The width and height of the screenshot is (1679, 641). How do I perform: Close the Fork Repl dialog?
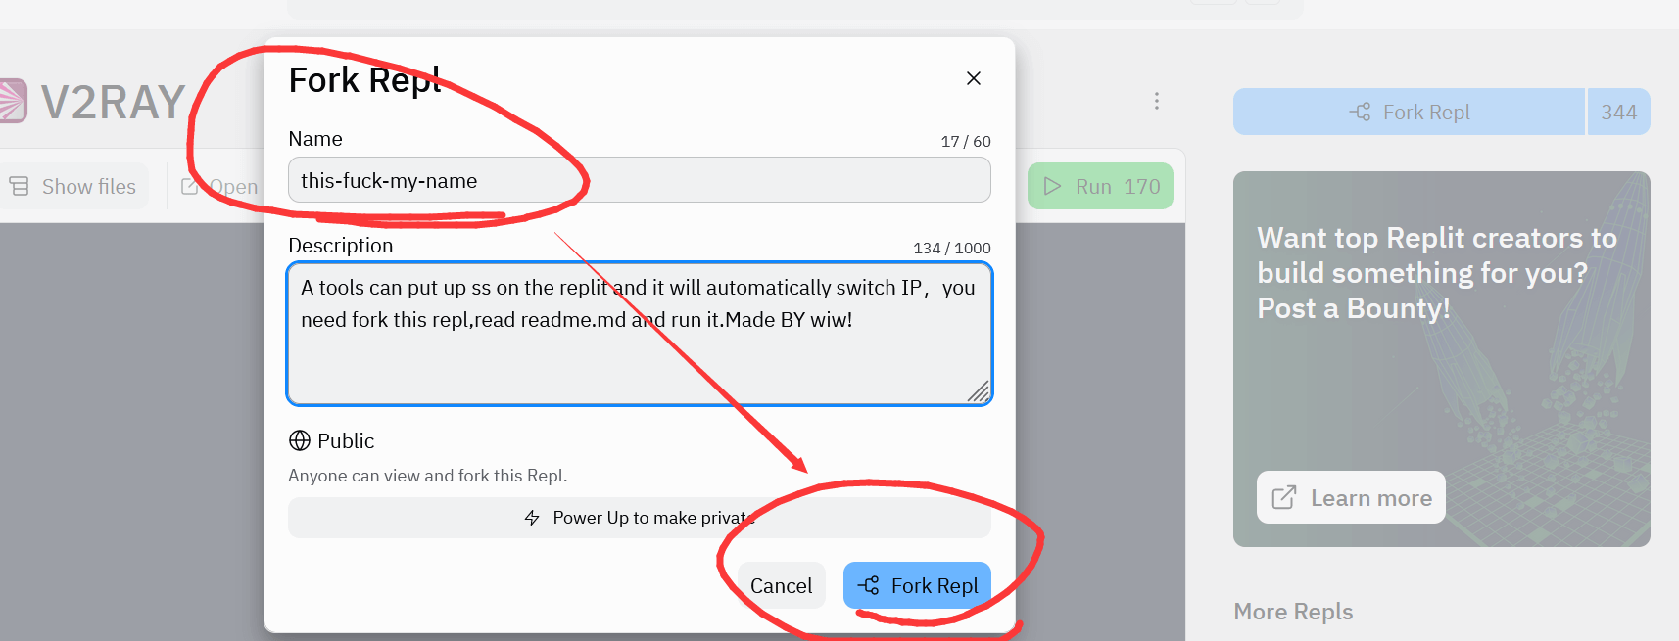pyautogui.click(x=973, y=78)
